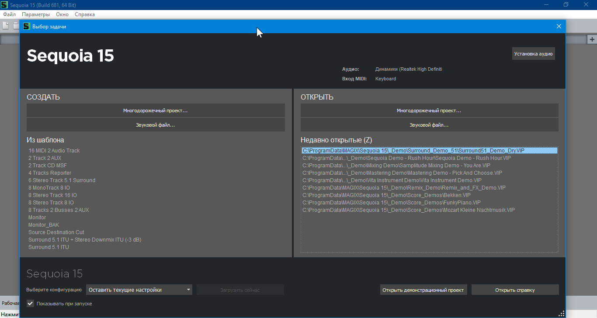597x318 pixels.
Task: Select template 8 Stereo Track 8 IO
Action: 51,203
